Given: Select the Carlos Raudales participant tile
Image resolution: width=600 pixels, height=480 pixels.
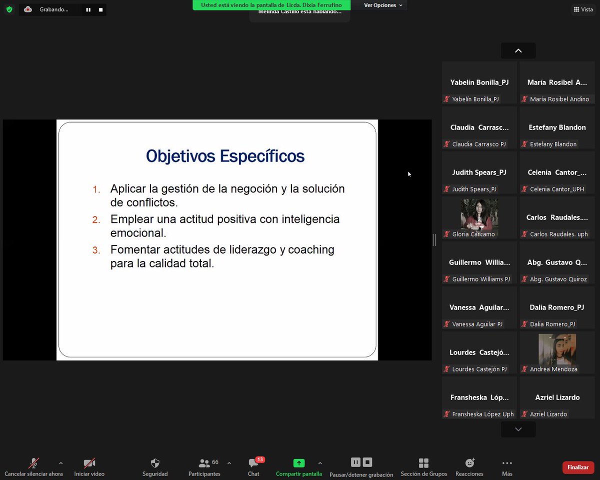Looking at the screenshot, I should (x=557, y=217).
